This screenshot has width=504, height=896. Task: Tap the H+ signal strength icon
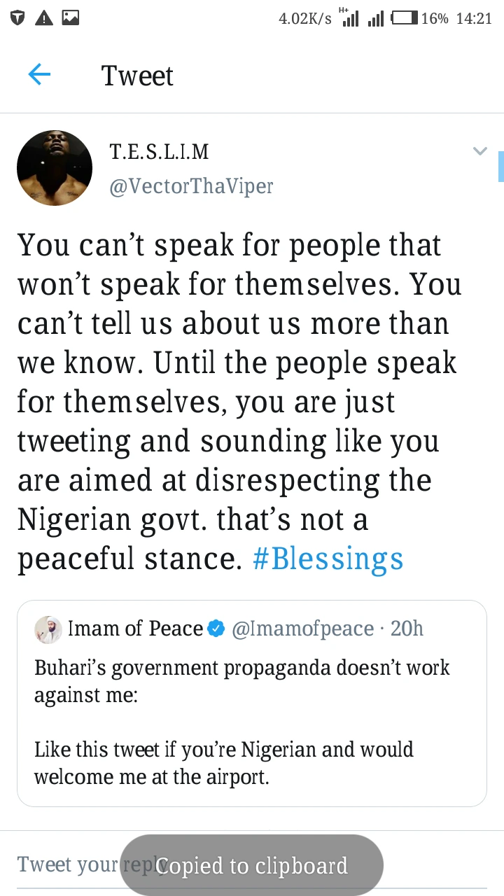tap(349, 17)
